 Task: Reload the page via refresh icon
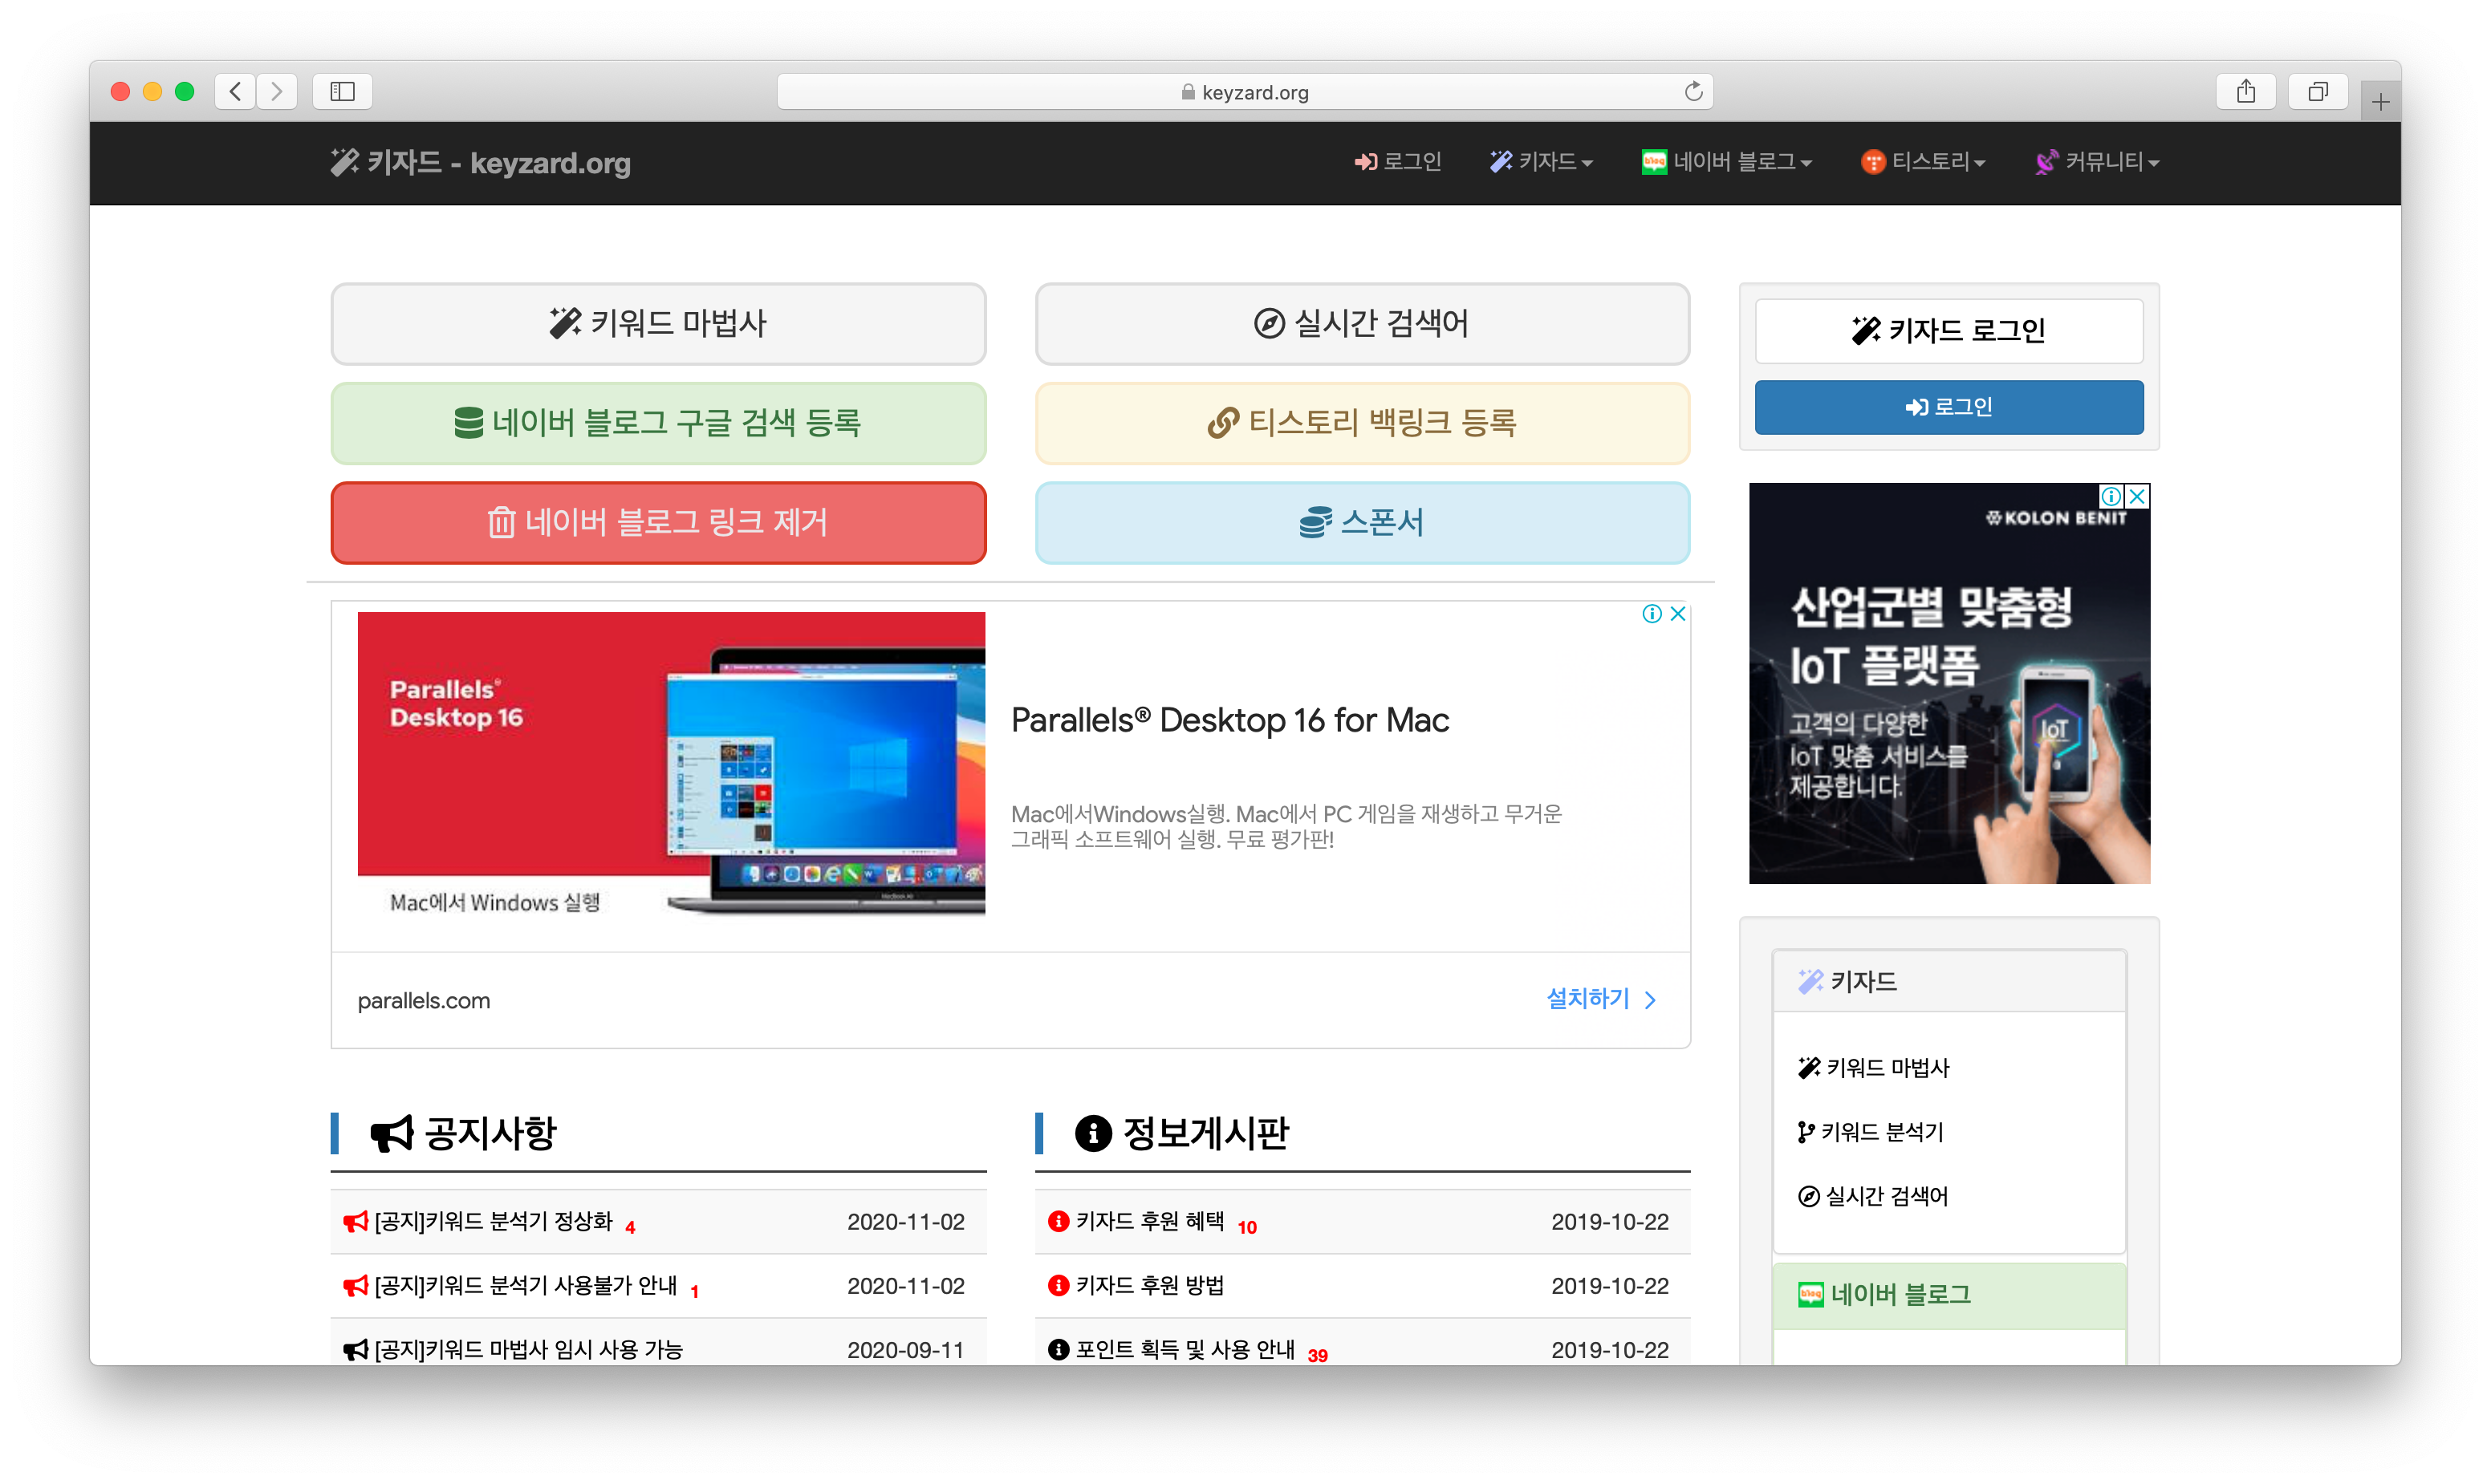pyautogui.click(x=1692, y=92)
